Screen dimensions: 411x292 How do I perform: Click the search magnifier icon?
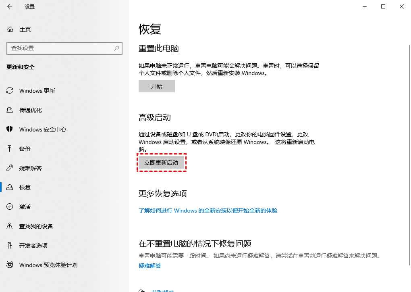click(116, 48)
